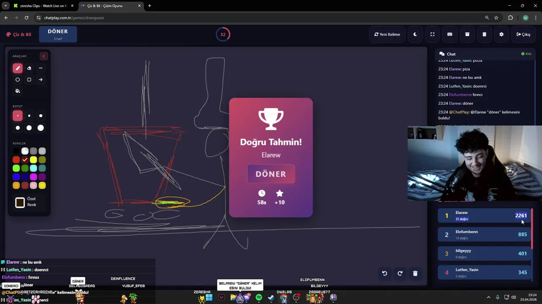Image resolution: width=542 pixels, height=304 pixels.
Task: Choose the third brush size dot
Action: click(41, 116)
